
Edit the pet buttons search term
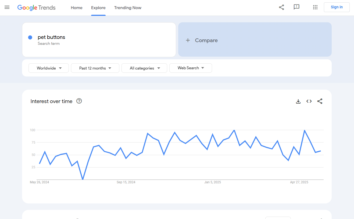[x=52, y=37]
